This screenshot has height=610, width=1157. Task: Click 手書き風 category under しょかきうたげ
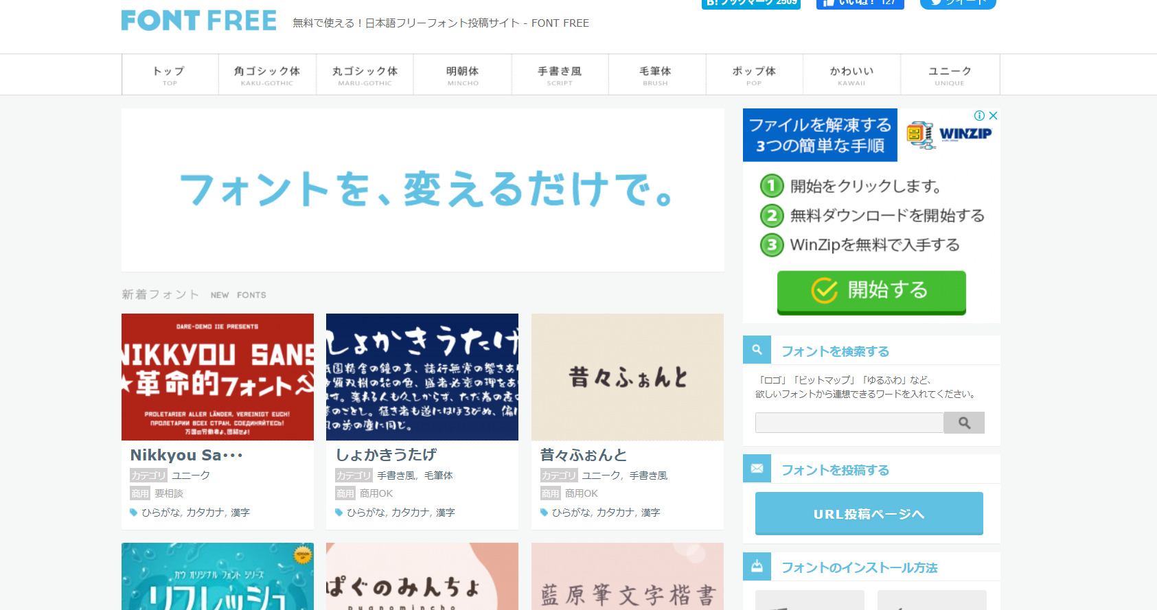coord(396,476)
